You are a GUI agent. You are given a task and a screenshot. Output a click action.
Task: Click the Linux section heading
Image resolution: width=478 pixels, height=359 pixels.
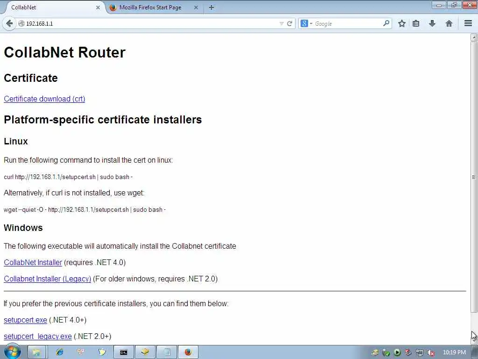click(16, 141)
